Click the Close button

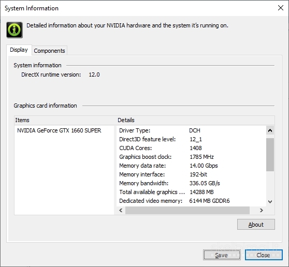tap(264, 255)
